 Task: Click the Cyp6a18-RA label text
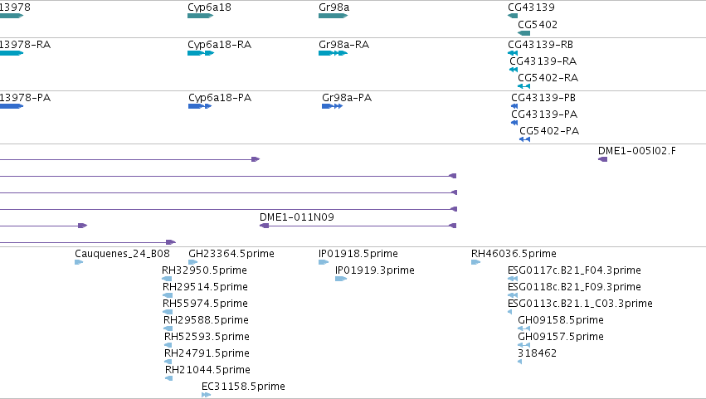[220, 45]
